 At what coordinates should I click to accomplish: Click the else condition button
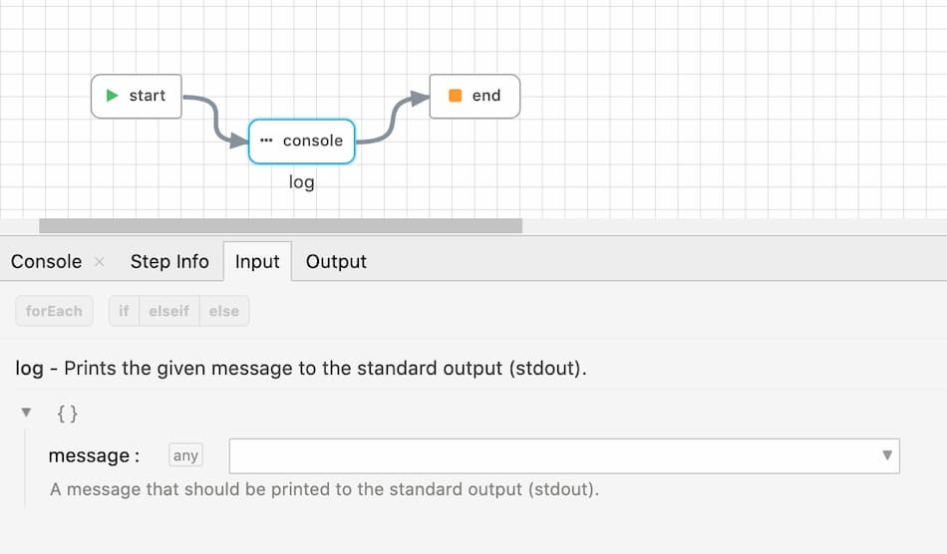(224, 311)
